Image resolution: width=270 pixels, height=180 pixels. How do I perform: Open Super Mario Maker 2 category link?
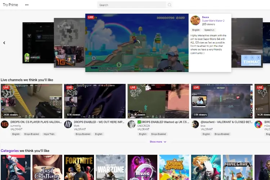point(213,21)
